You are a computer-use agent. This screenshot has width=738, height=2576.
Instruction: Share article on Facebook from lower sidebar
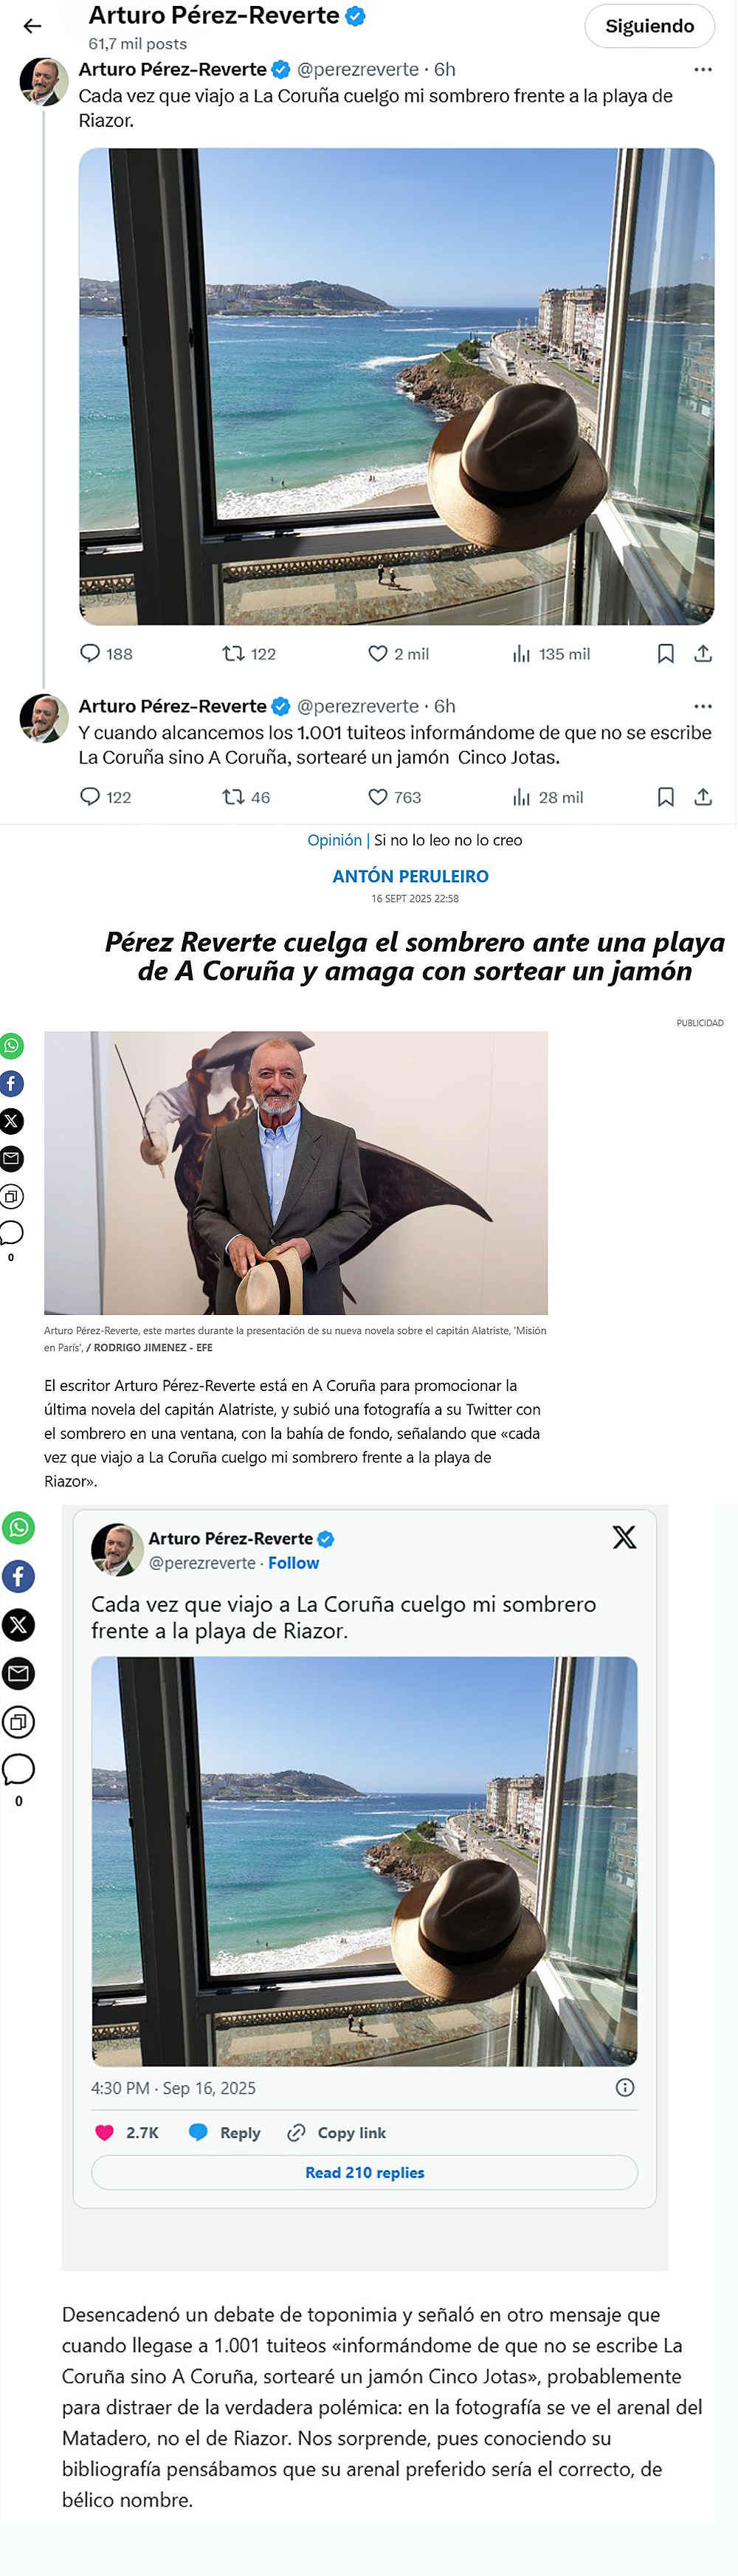[x=18, y=1576]
